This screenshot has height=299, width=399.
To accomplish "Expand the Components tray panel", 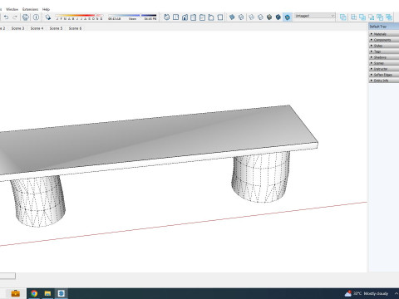I will point(384,40).
